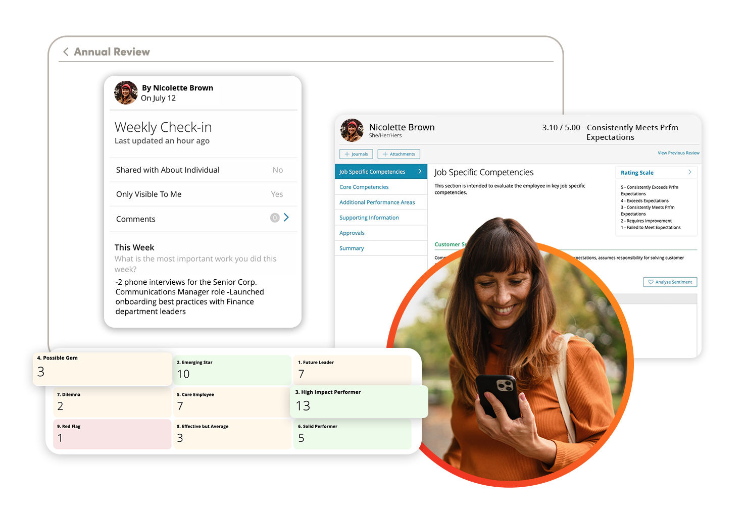Click the She/Her/Hers pronoun text

tap(385, 135)
